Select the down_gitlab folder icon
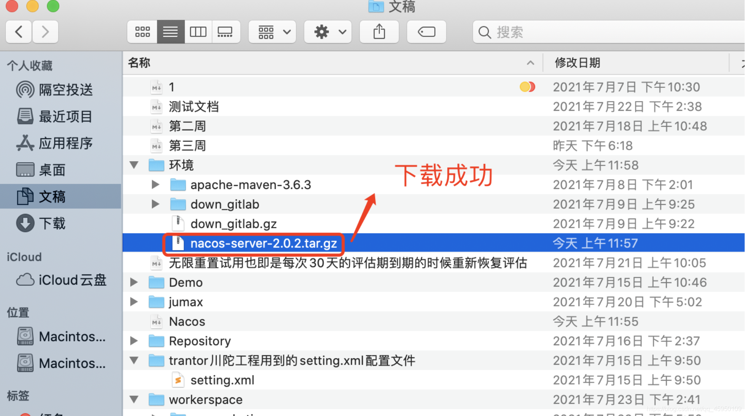Screen dimensions: 745x416 (178, 204)
